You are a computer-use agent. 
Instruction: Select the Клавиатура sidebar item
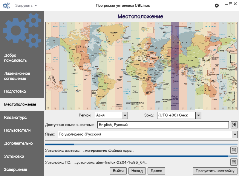(15, 117)
